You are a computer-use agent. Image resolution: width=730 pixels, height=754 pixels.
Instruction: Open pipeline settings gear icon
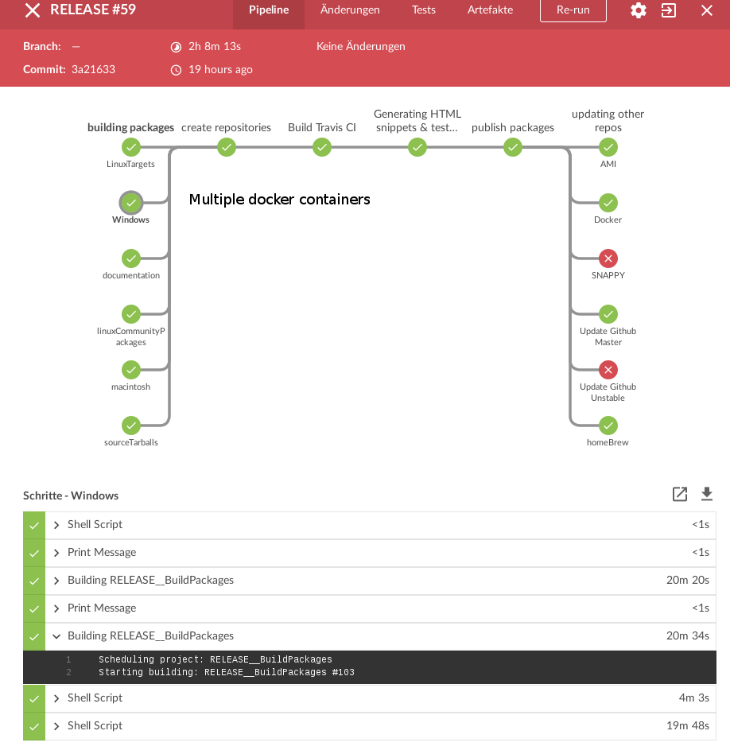click(x=639, y=10)
